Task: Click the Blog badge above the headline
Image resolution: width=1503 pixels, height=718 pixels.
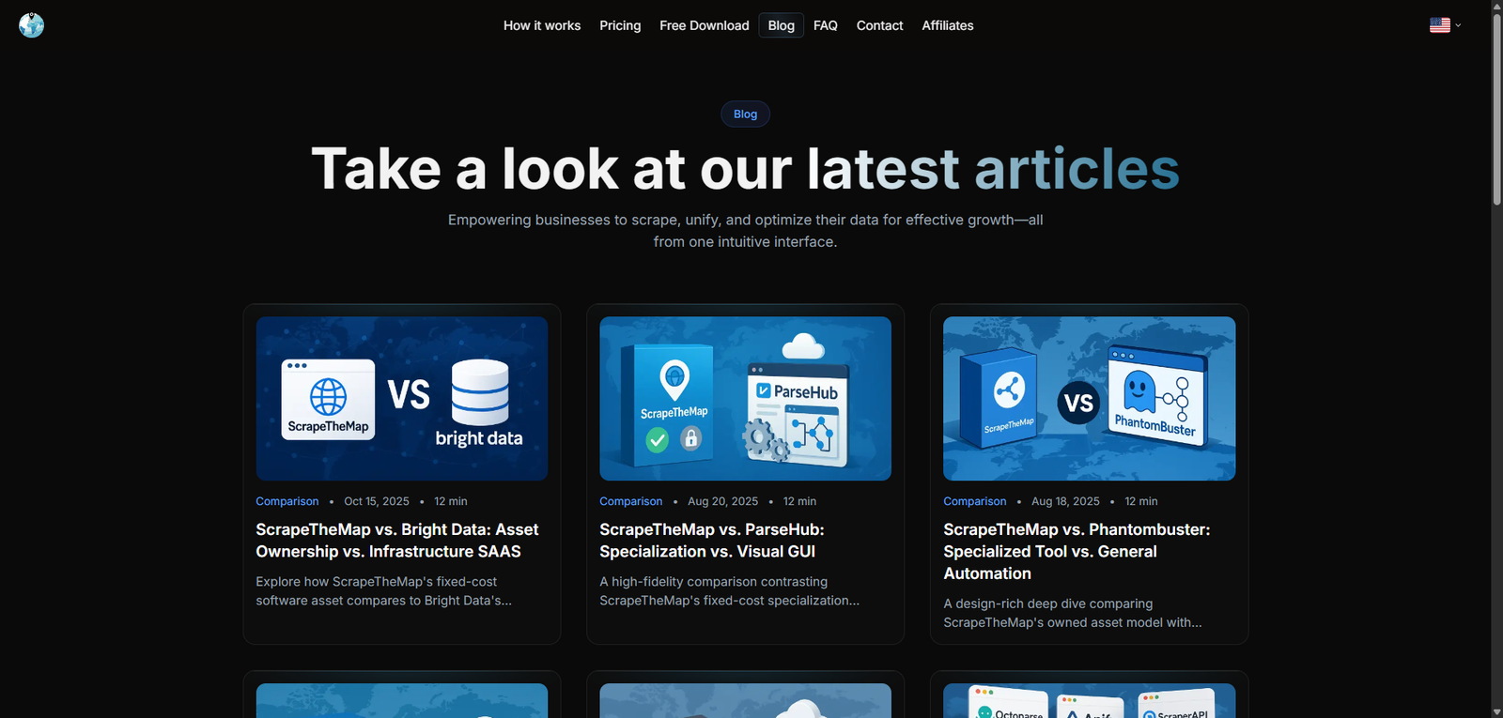Action: coord(745,115)
